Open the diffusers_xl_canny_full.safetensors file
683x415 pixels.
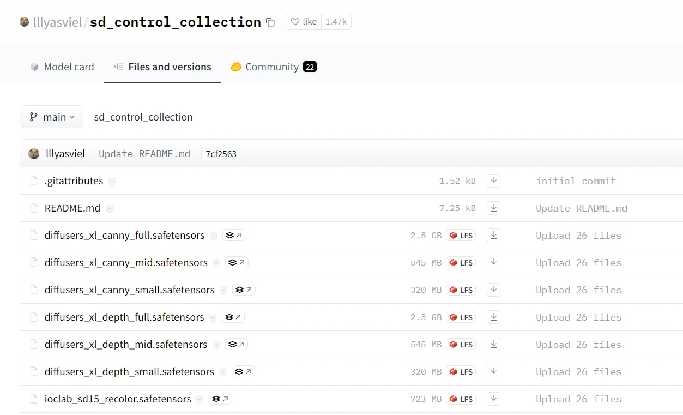(x=124, y=236)
